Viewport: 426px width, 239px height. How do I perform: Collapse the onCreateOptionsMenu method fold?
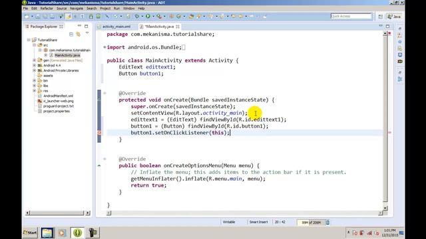click(105, 159)
